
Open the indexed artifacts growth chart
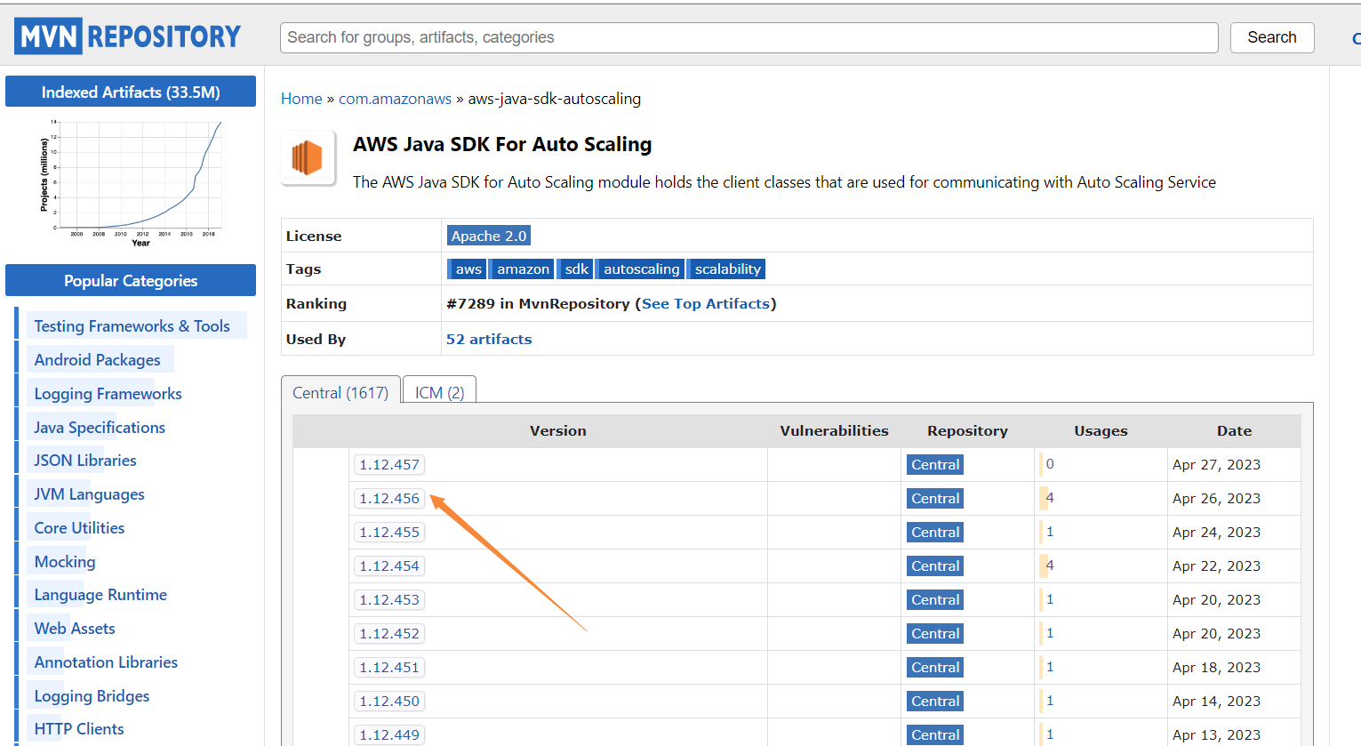(131, 183)
